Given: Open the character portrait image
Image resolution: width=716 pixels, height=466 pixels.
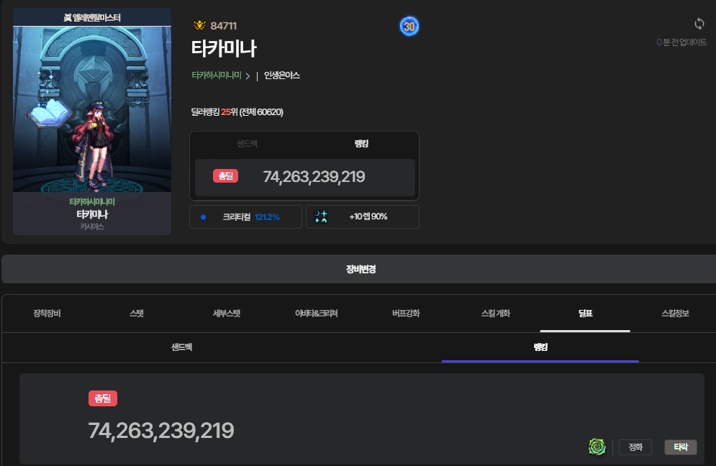Looking at the screenshot, I should tap(92, 109).
